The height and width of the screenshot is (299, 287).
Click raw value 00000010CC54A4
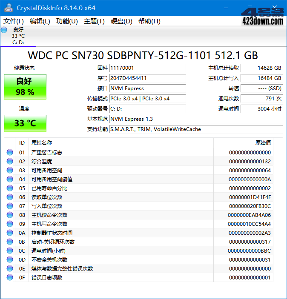click(x=249, y=224)
